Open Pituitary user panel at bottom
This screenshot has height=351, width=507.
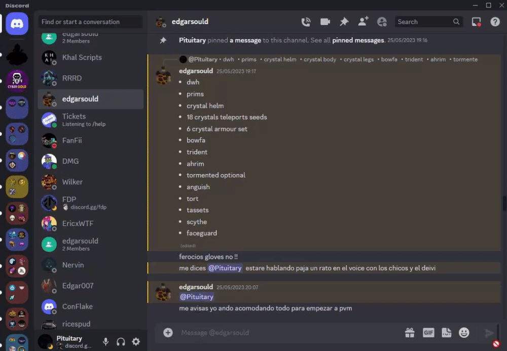point(69,342)
